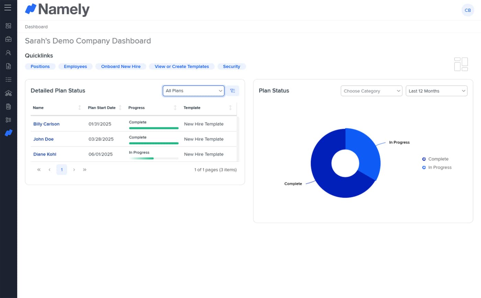Open the document icon in the sidebar
The image size is (481, 298).
[x=8, y=66]
